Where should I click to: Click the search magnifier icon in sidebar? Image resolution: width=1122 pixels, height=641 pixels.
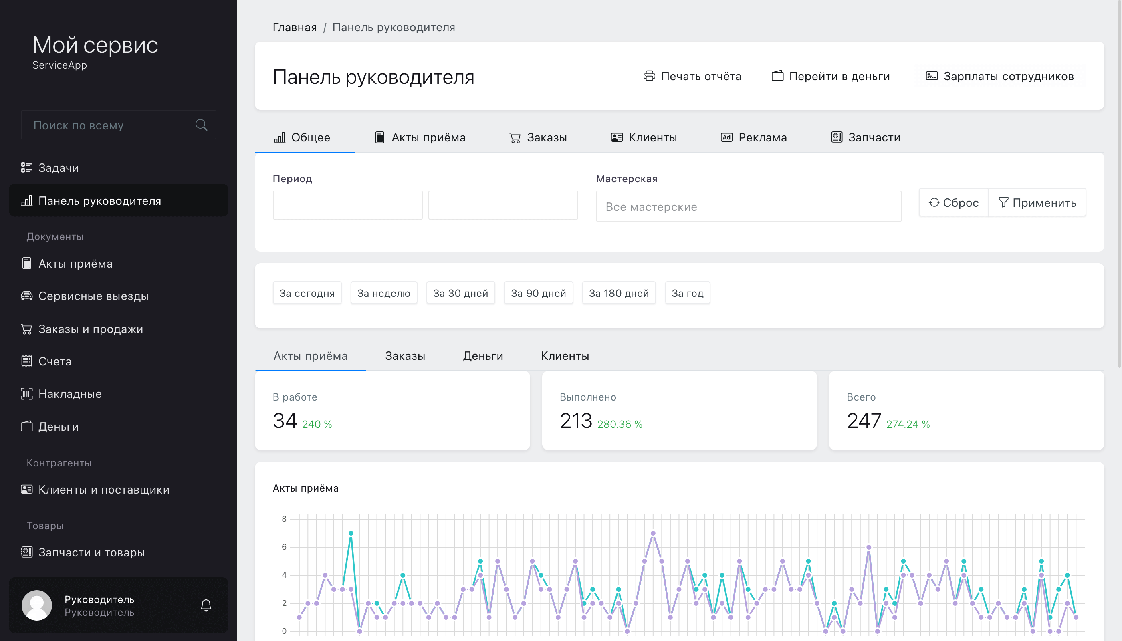pos(201,125)
